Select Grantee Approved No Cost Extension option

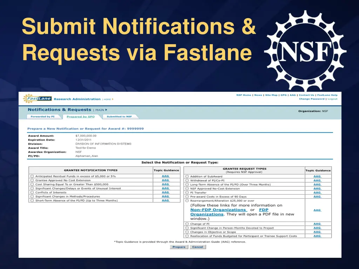[x=32, y=180]
